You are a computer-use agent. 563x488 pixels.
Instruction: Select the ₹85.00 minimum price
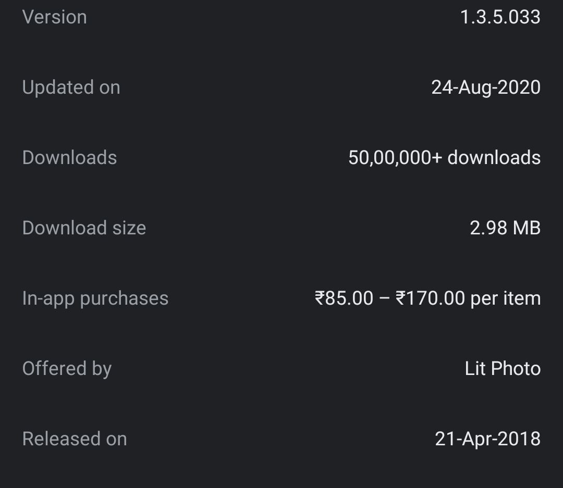[x=344, y=298]
